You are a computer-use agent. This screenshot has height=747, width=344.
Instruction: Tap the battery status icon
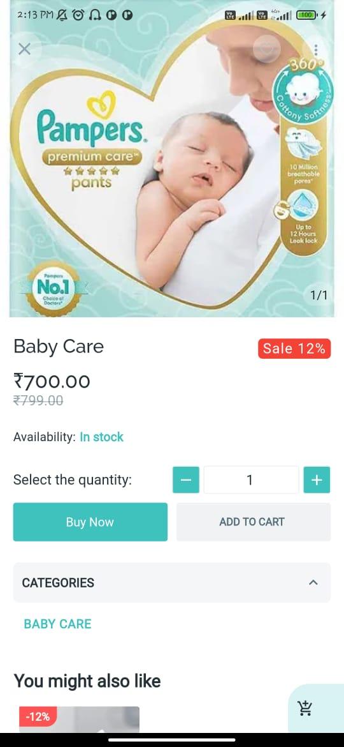[307, 15]
